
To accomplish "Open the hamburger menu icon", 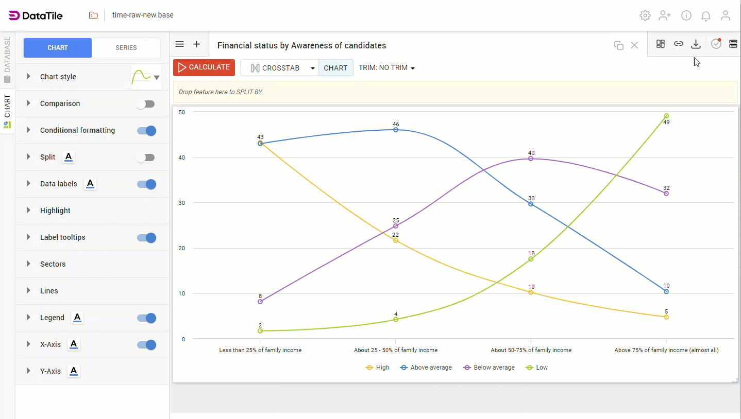I will click(179, 44).
